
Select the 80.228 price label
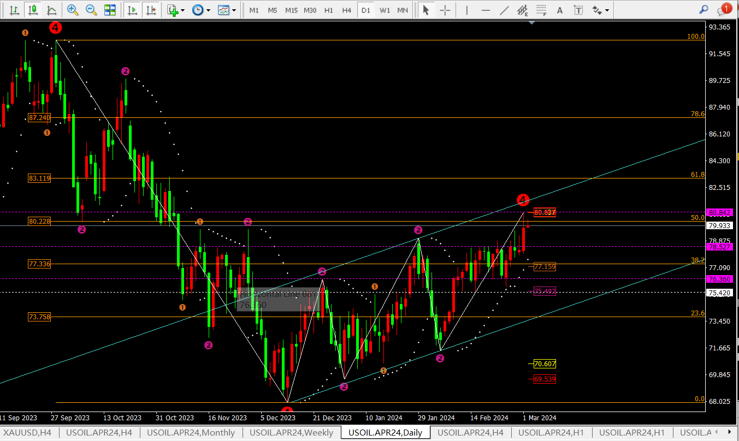tap(39, 221)
